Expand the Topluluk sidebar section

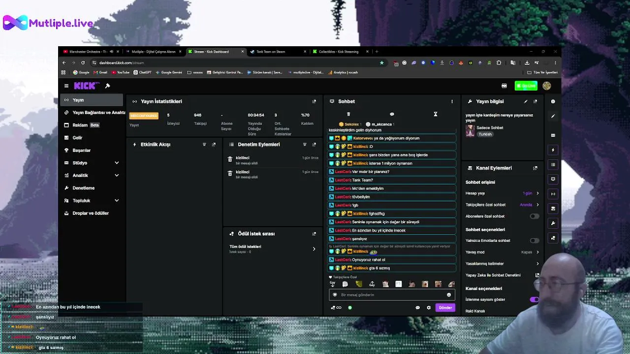point(117,201)
